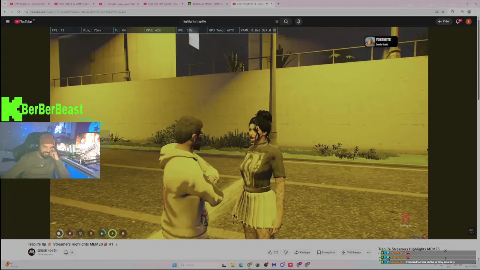This screenshot has height=270, width=480.
Task: Expand the subscription dropdown chevron beside bell
Action: 72,252
